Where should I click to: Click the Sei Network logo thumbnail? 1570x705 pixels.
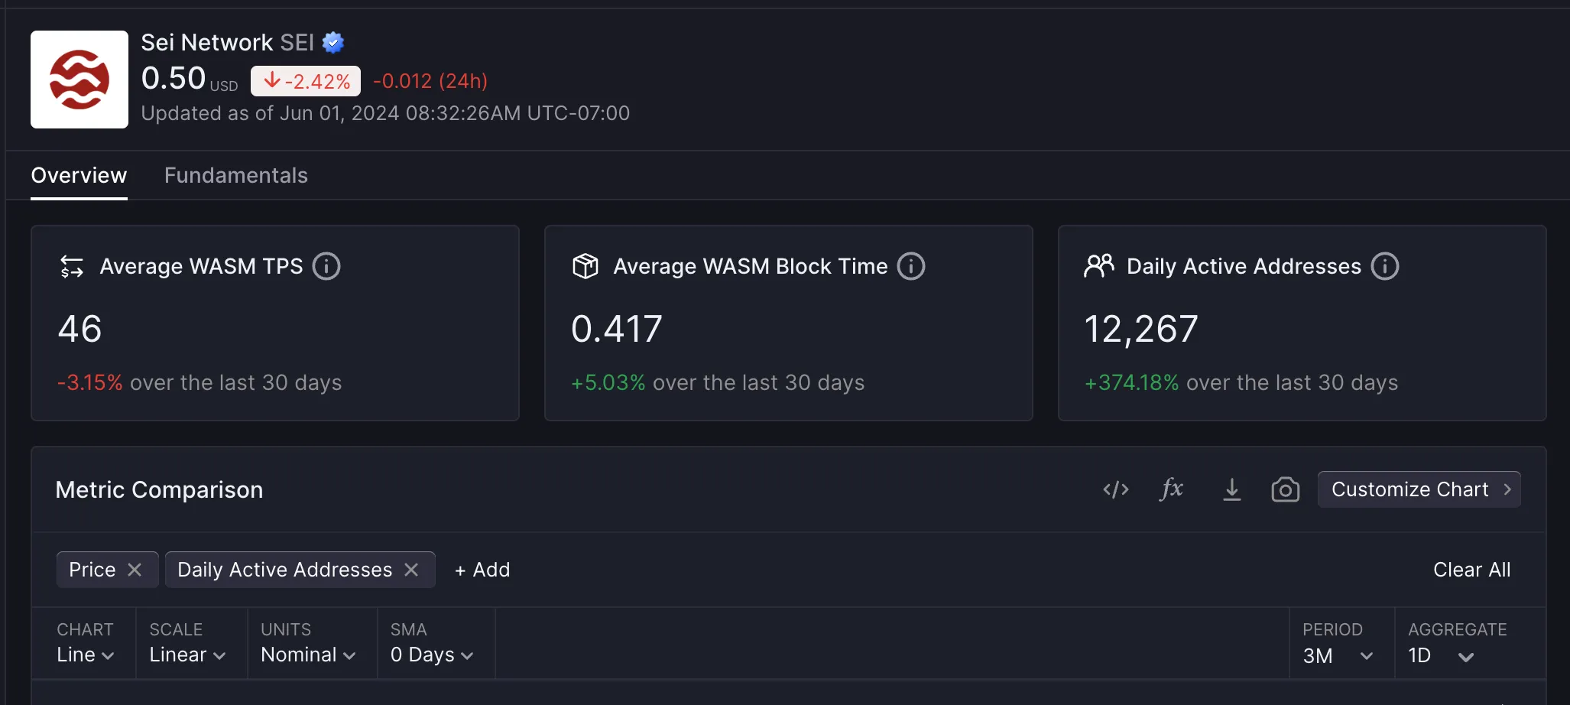click(x=79, y=80)
